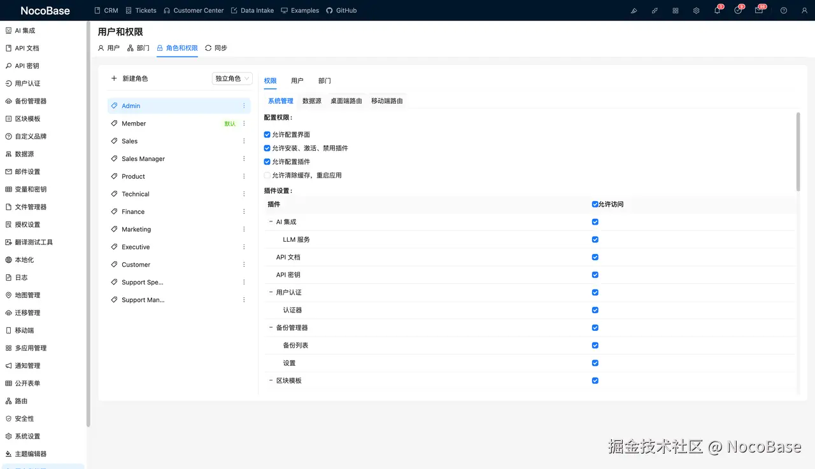This screenshot has height=469, width=815.
Task: Open the 数据源 permissions sub-tab
Action: point(312,101)
